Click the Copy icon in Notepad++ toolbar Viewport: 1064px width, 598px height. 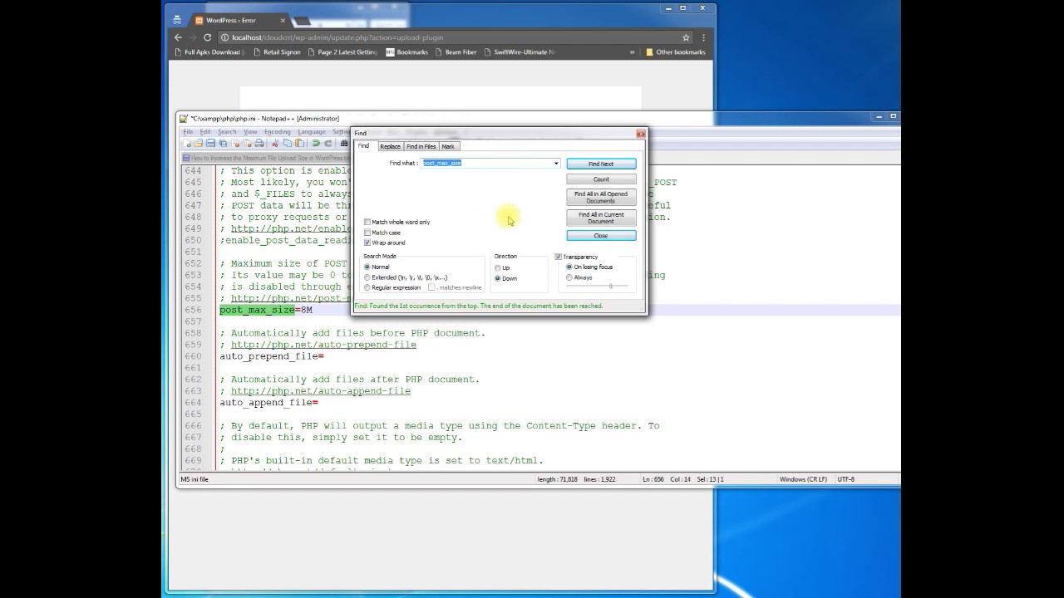(x=287, y=144)
